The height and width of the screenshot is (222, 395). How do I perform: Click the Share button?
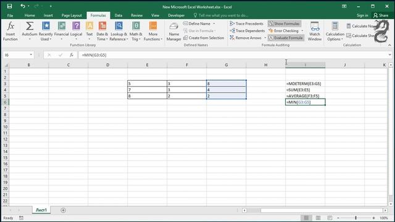[x=381, y=15]
